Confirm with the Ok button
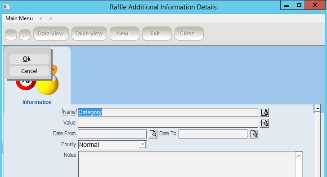The width and height of the screenshot is (327, 177). (29, 59)
